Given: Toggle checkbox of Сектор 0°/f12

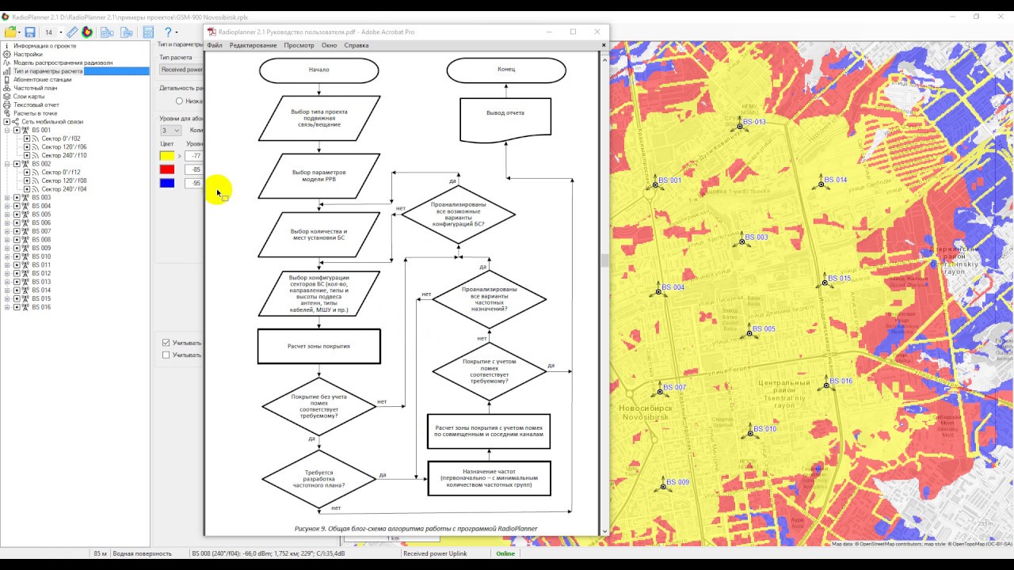Looking at the screenshot, I should pyautogui.click(x=27, y=173).
